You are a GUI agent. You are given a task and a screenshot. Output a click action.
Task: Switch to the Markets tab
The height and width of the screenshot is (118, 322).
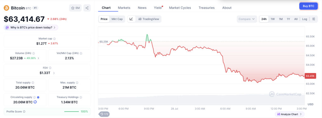[124, 8]
